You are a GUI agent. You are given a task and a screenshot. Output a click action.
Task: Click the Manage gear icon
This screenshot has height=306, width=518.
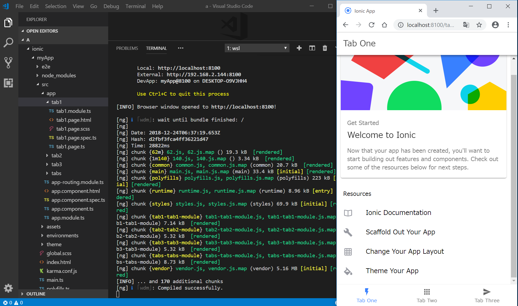(8, 288)
